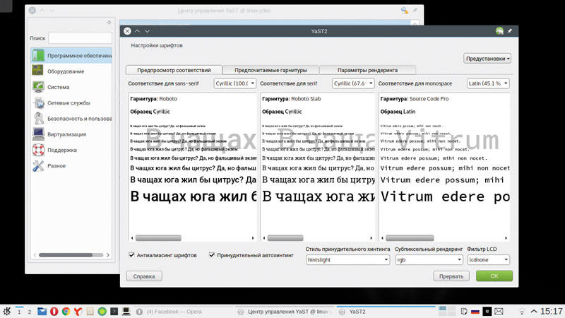Launch the file manager from the taskbar
This screenshot has height=318, width=565.
click(x=42, y=311)
